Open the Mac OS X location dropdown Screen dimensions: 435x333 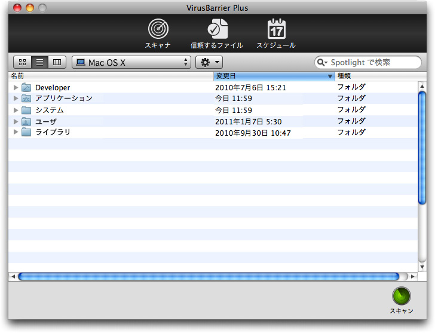tap(131, 62)
